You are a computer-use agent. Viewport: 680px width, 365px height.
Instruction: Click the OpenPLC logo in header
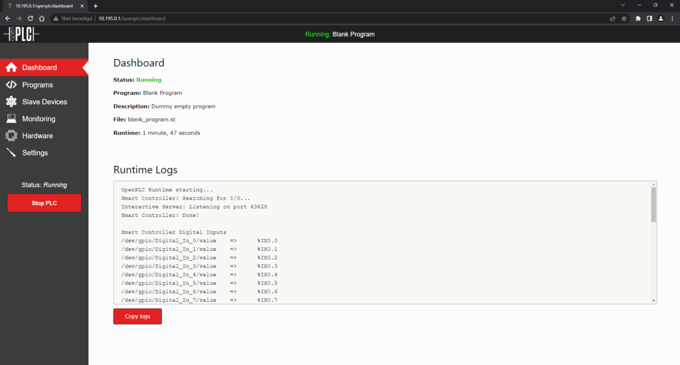tap(21, 34)
